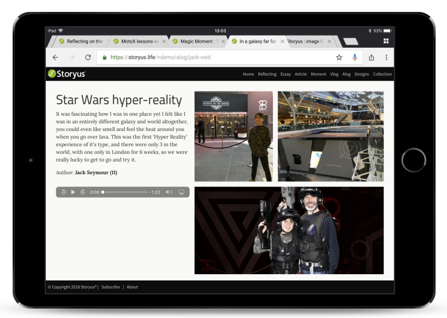The height and width of the screenshot is (318, 447).
Task: Close the 'Storyus : image' tab
Action: (329, 41)
